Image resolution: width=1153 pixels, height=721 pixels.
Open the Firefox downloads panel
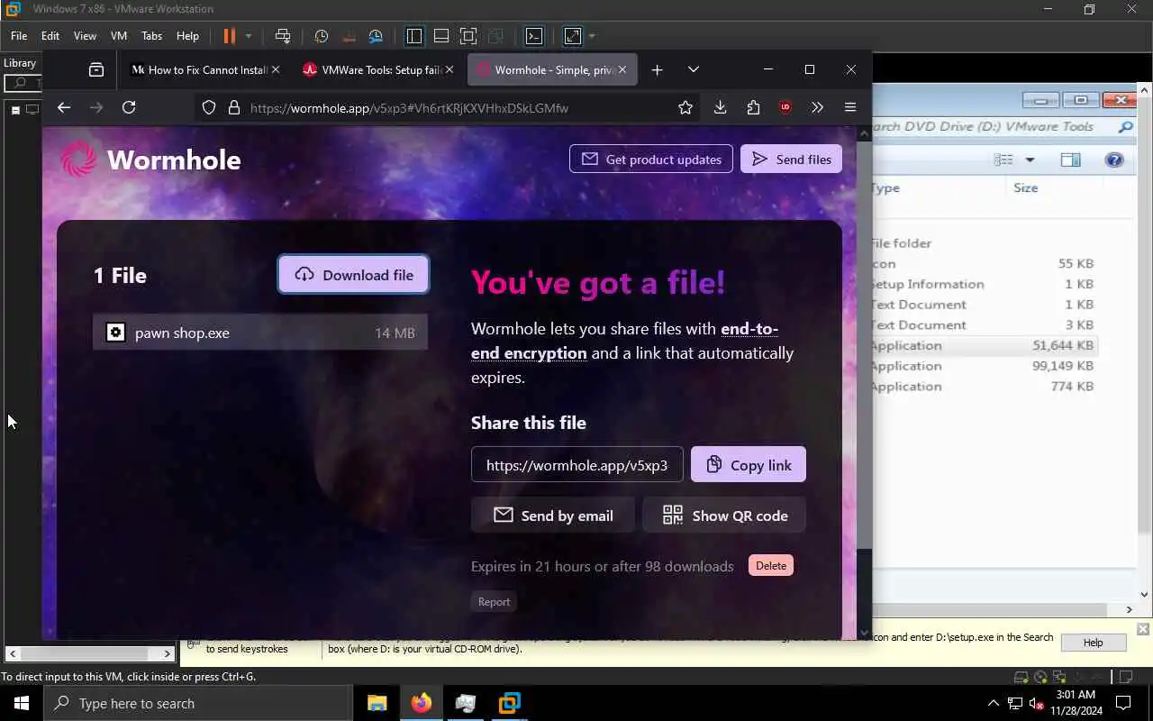(720, 107)
